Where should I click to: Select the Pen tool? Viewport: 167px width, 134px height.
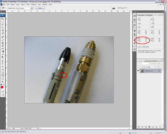coord(3,61)
